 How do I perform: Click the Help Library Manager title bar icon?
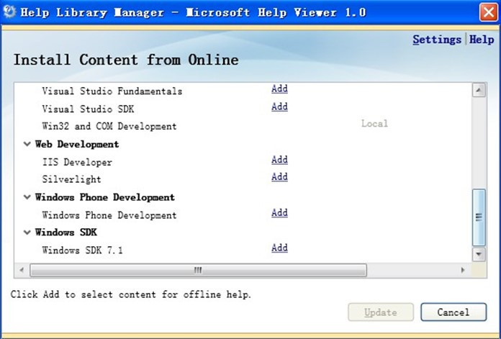click(x=9, y=12)
